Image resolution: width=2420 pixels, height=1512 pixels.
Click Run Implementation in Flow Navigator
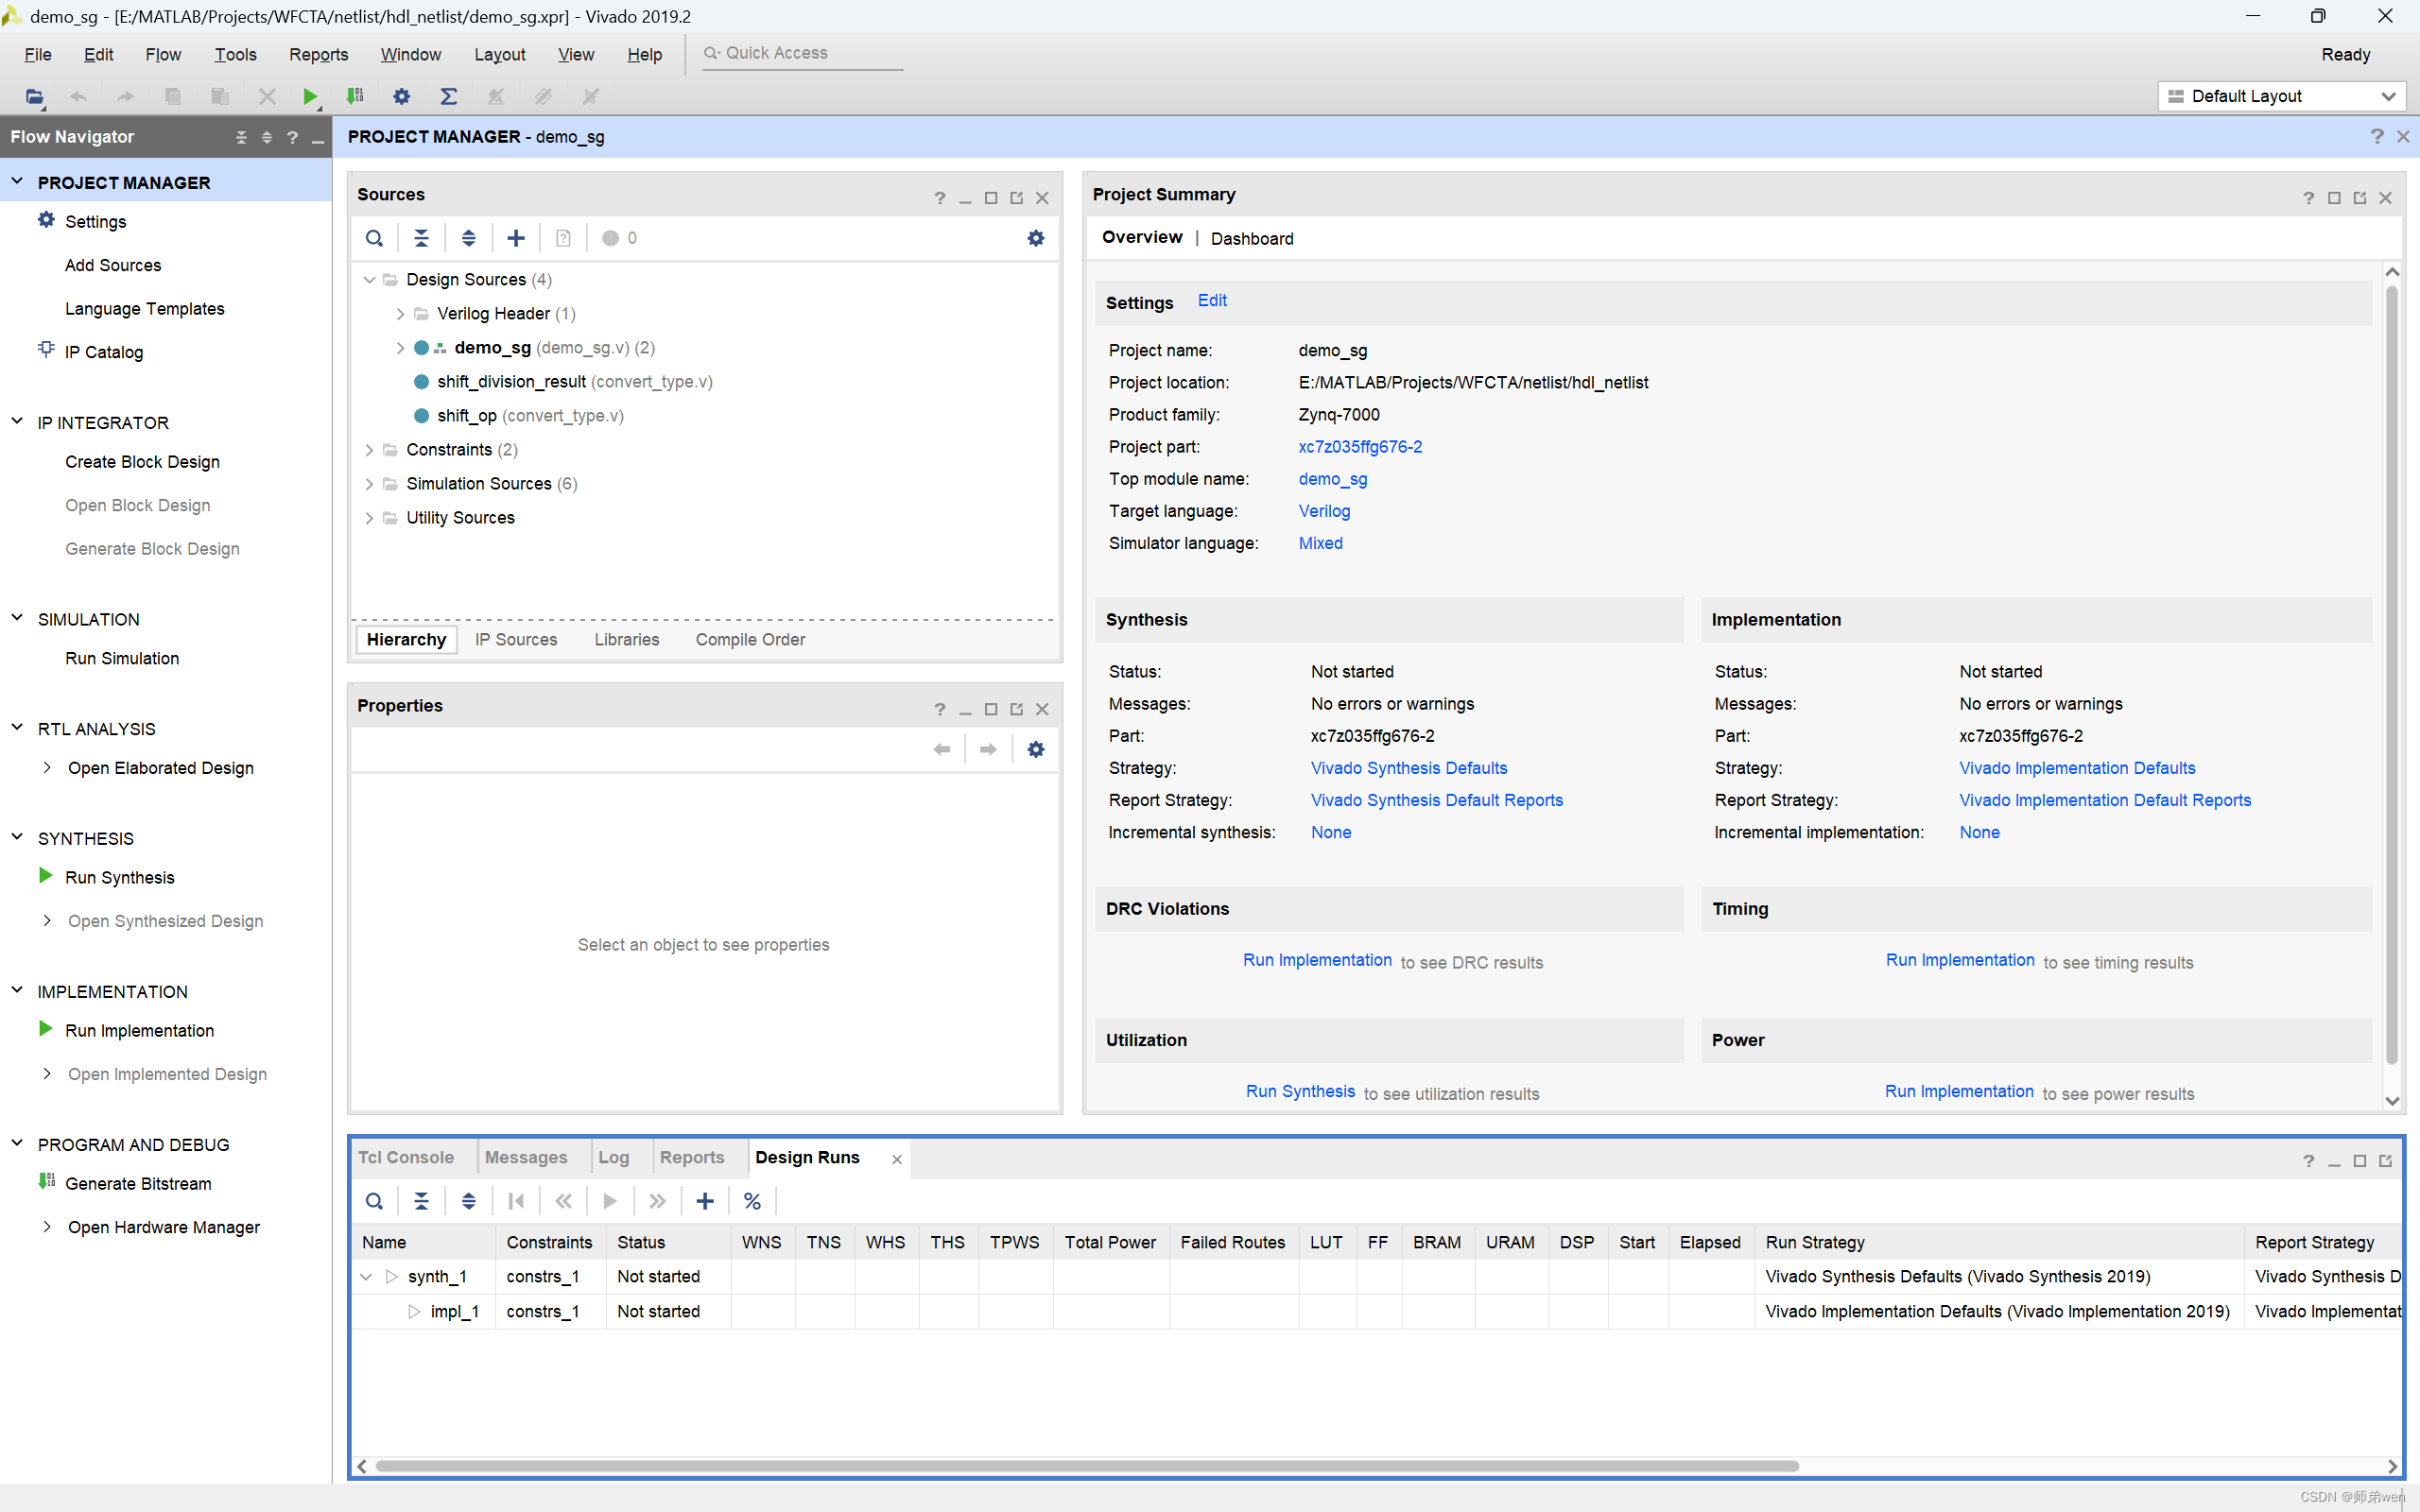point(139,1030)
